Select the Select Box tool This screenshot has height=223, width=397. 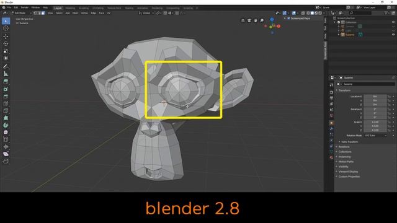click(x=6, y=21)
